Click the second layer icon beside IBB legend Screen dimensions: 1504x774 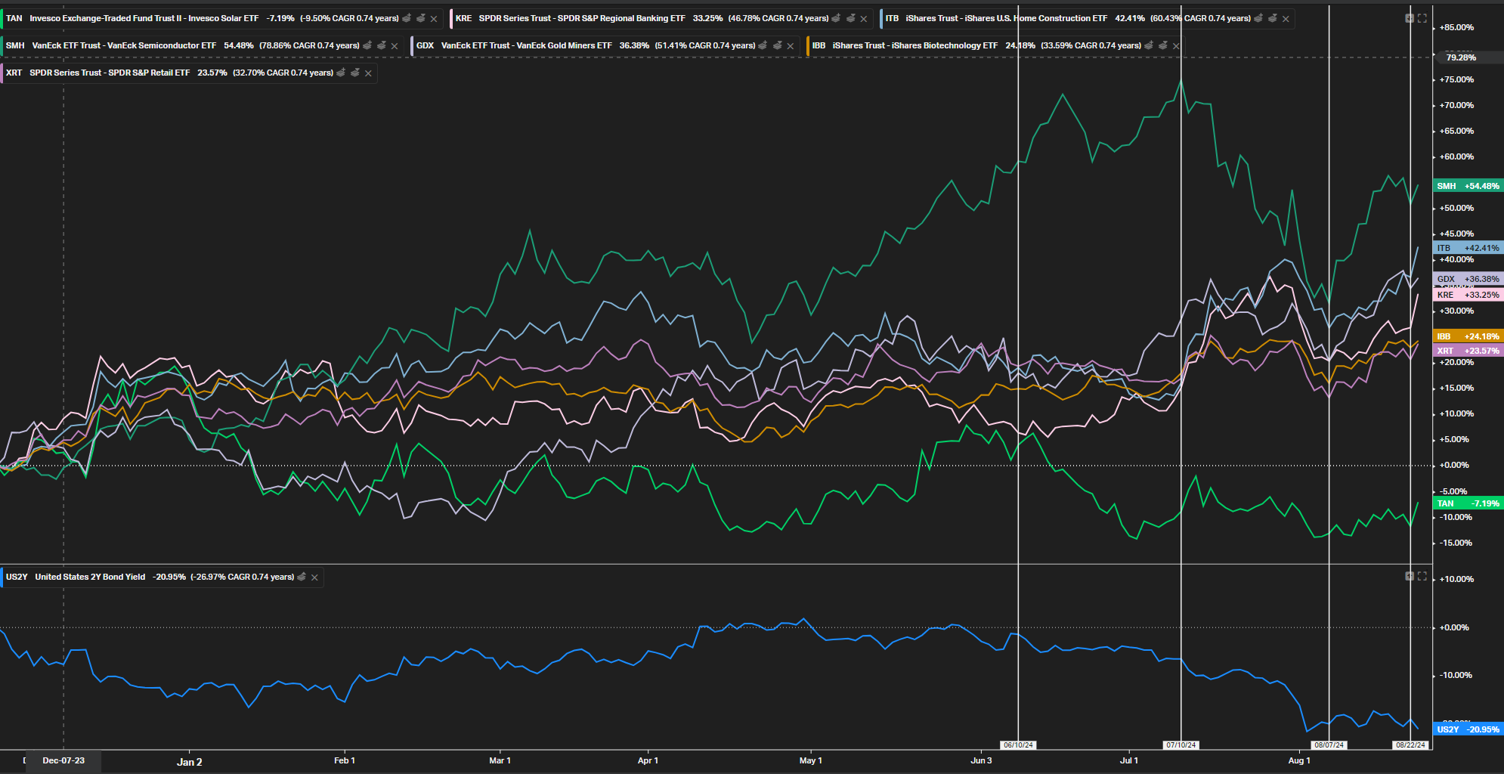point(1163,45)
